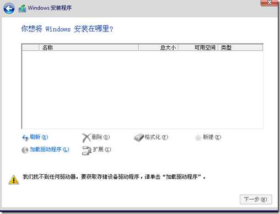Click the extend partition icon
Viewport: 280px width, 214px height.
(x=87, y=151)
